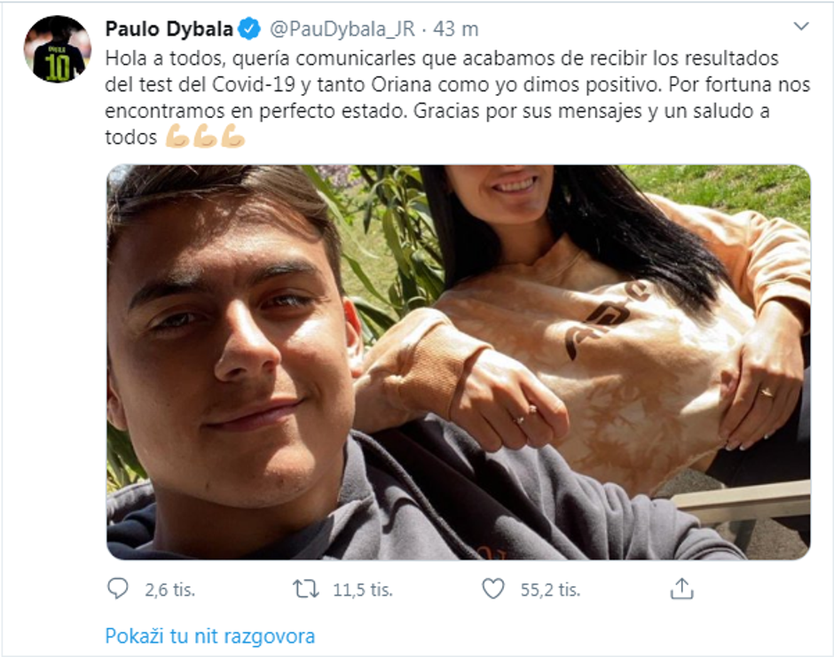The width and height of the screenshot is (834, 657).
Task: Open the @PauDybala_JR handle link
Action: point(342,29)
